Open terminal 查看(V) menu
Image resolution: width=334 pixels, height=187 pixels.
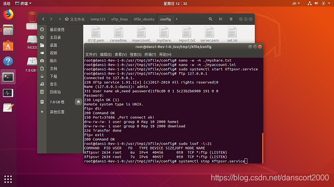click(121, 55)
